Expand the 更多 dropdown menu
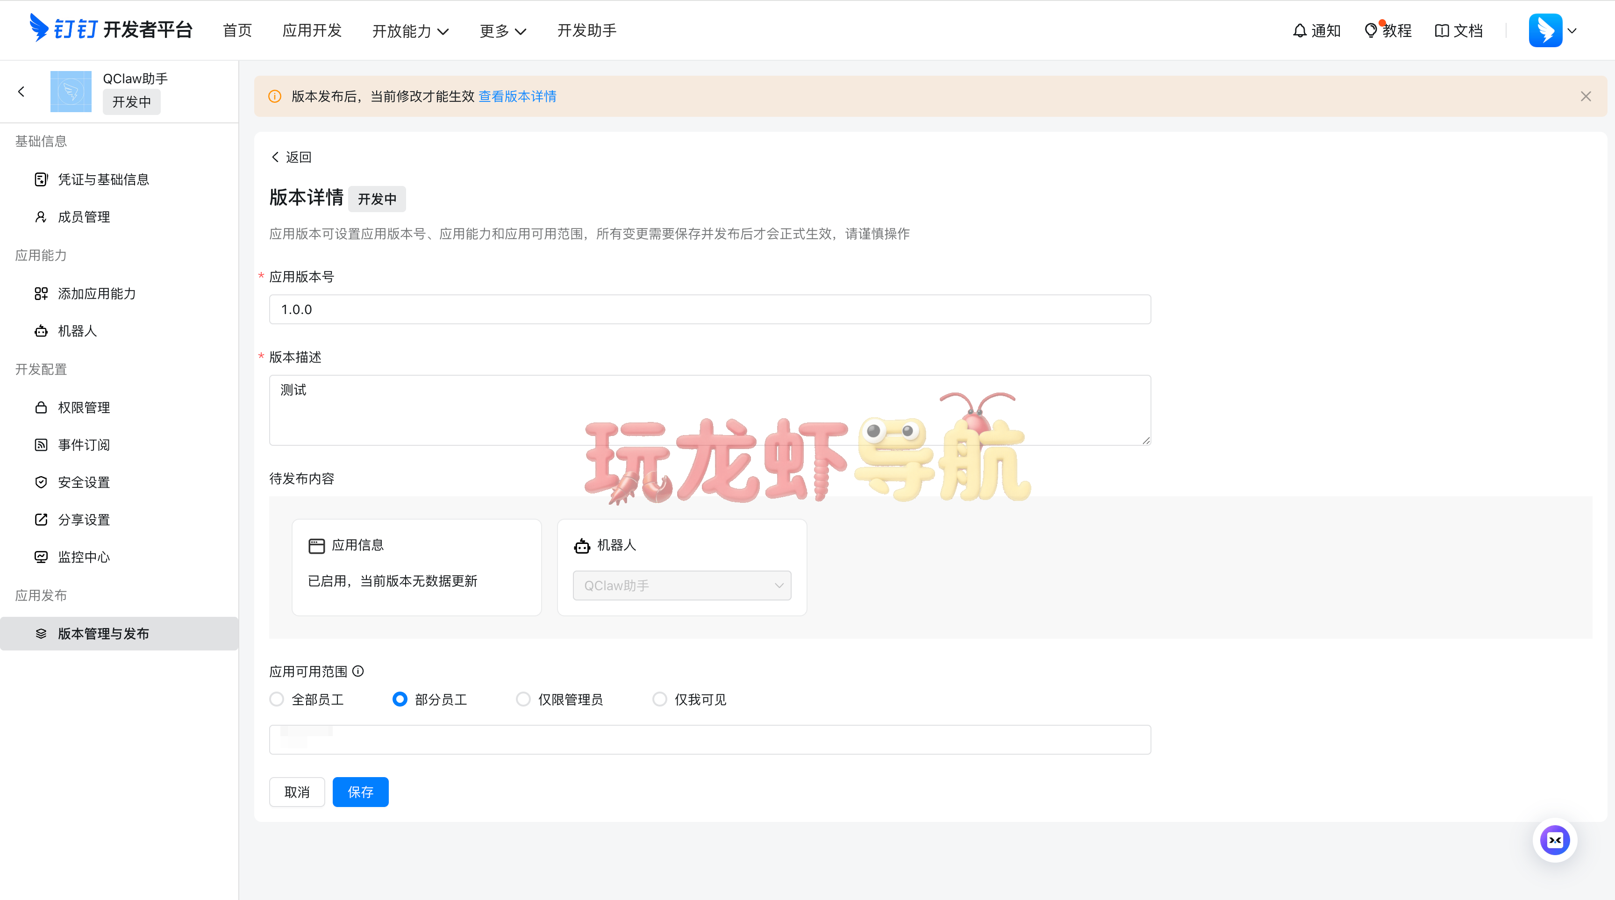The width and height of the screenshot is (1615, 900). [503, 31]
